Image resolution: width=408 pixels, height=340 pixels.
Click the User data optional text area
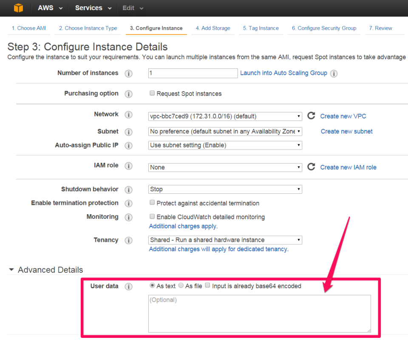click(259, 314)
